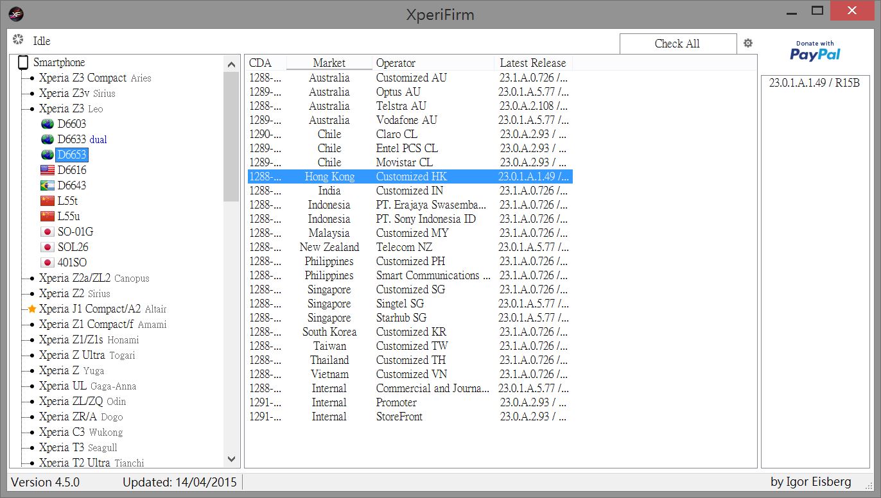Click the US flag beside D6616
Viewport: 881px width, 498px height.
pos(48,170)
